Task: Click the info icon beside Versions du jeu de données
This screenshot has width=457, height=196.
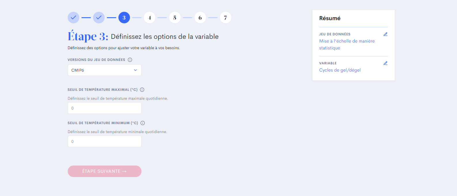Action: (x=130, y=60)
